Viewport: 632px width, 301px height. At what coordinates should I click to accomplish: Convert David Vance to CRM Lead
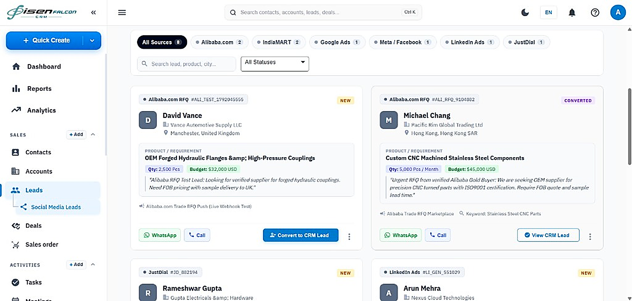click(301, 235)
